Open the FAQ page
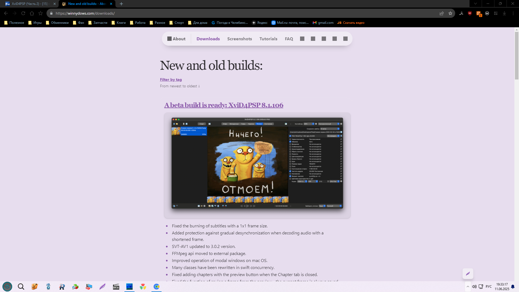 coord(289,39)
